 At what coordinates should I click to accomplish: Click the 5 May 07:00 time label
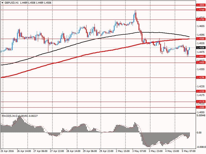pos(189,151)
